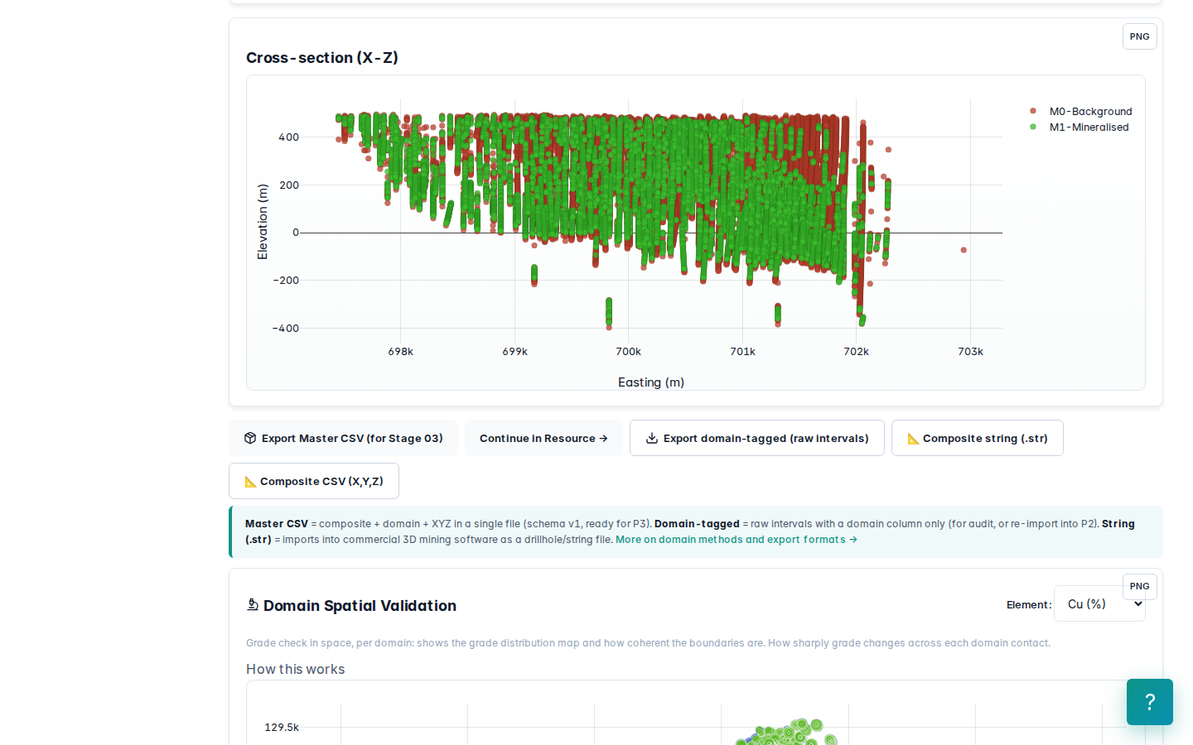Viewport: 1193px width, 745px height.
Task: Click the Grade check in space description
Action: [648, 643]
